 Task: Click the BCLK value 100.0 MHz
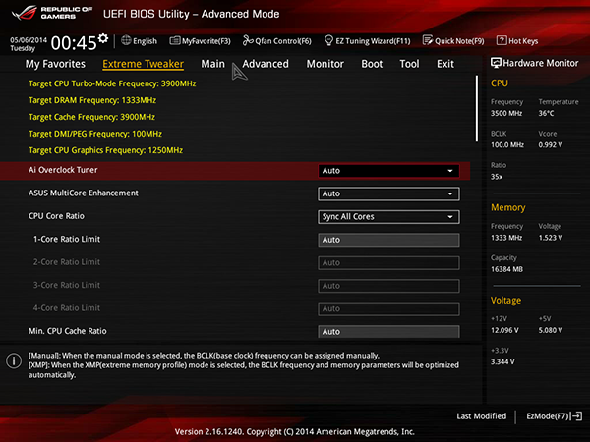[507, 144]
